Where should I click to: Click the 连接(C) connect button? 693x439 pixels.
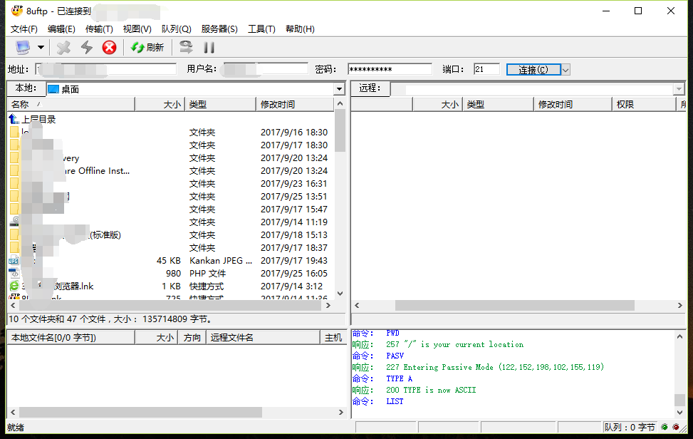pos(533,69)
